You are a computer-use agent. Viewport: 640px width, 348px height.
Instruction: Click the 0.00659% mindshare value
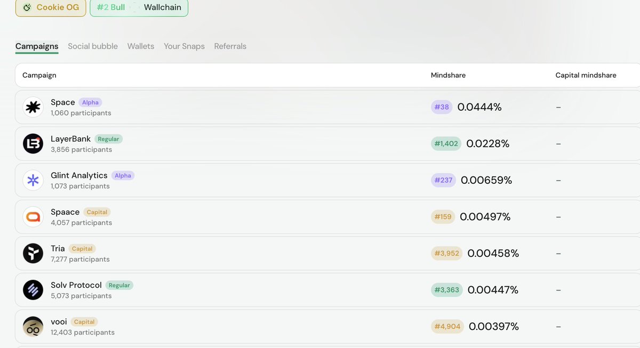(486, 180)
